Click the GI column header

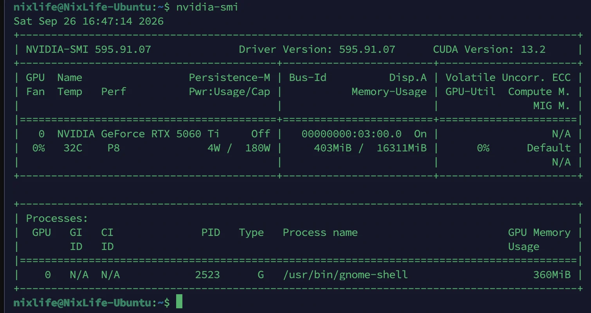[x=76, y=232]
